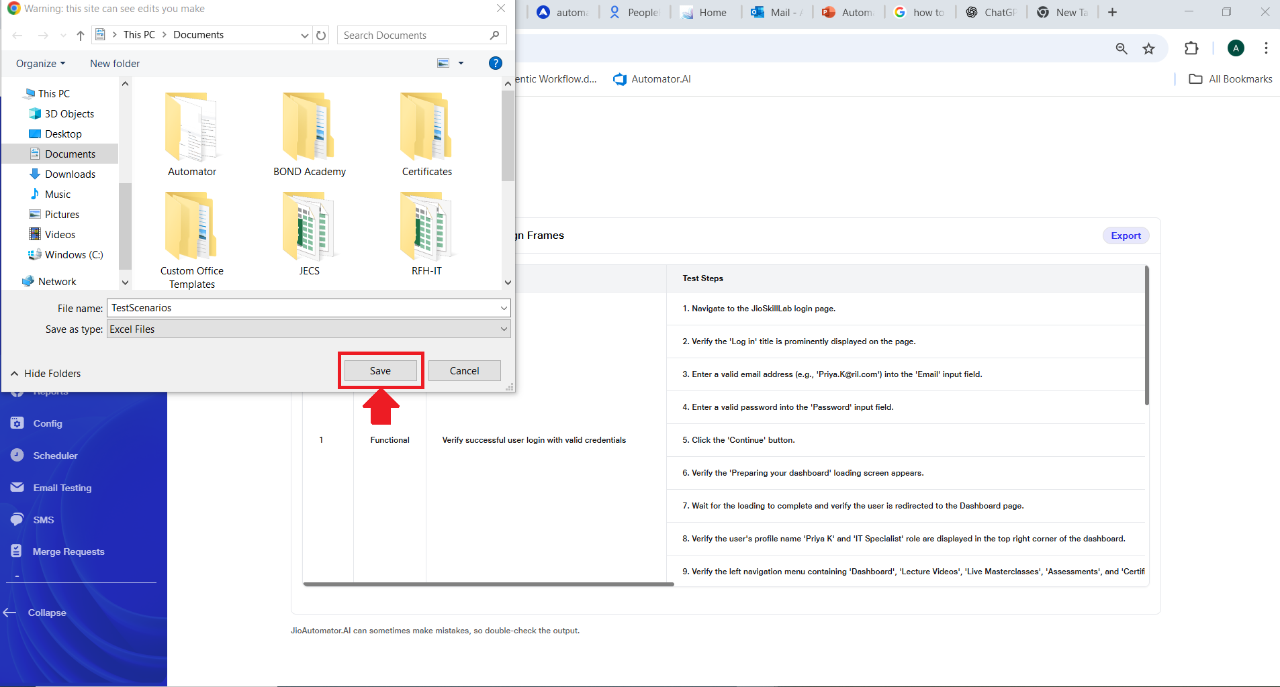
Task: Refresh the Documents folder view
Action: [x=322, y=36]
